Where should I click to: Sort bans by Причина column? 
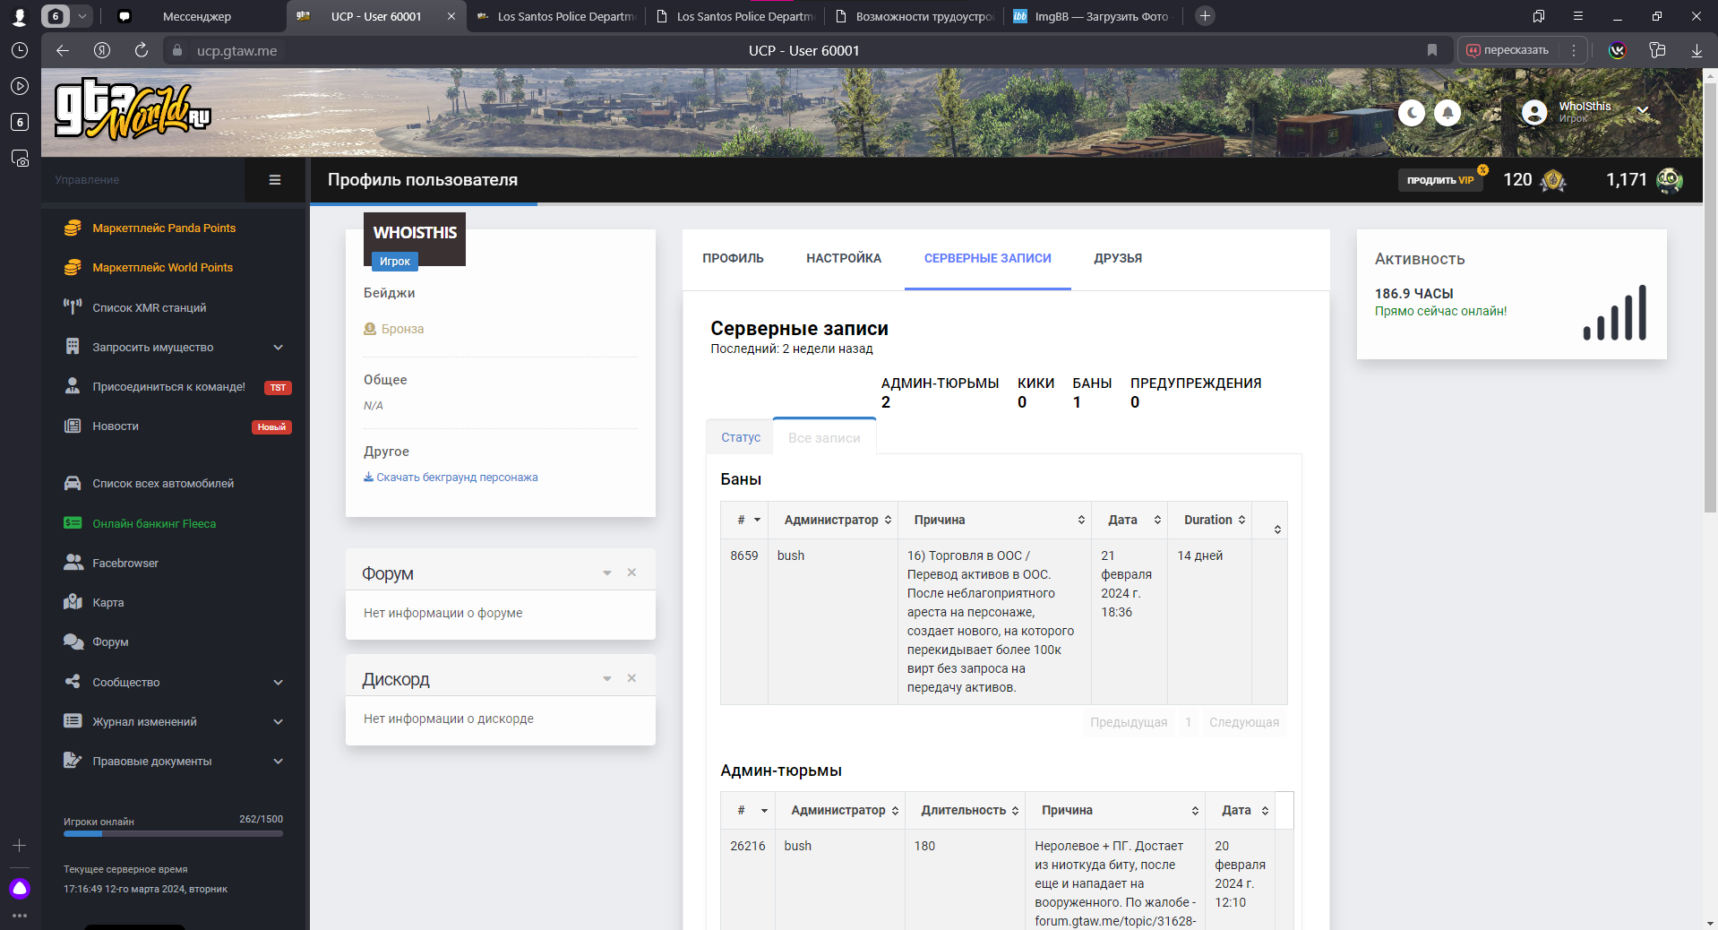coord(994,521)
